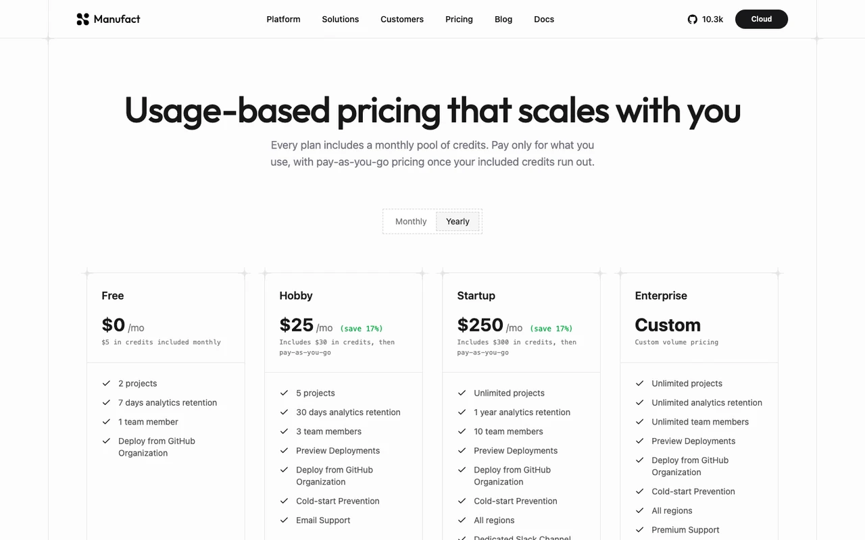Open the Platform navigation menu

(x=283, y=19)
